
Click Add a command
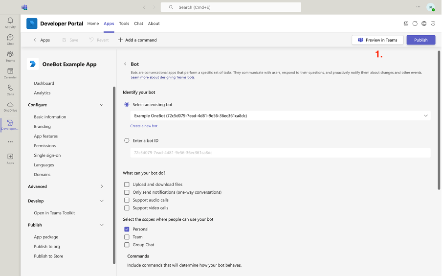[137, 40]
